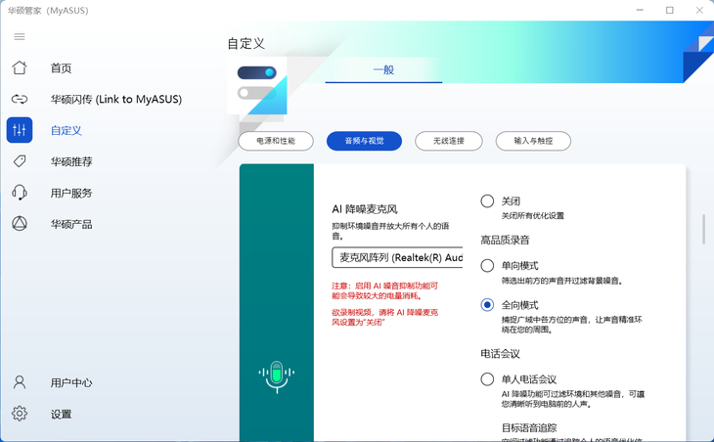
Task: Click the vertical scrollbar thumb
Action: coord(703,230)
